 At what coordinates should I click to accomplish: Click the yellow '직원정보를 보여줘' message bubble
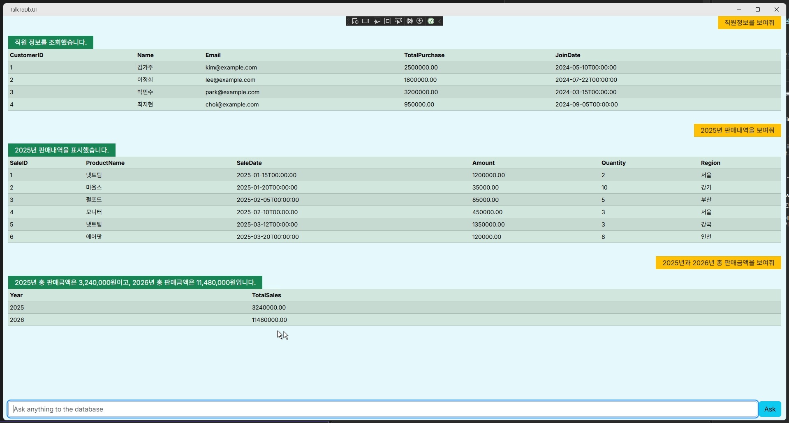[x=749, y=23]
